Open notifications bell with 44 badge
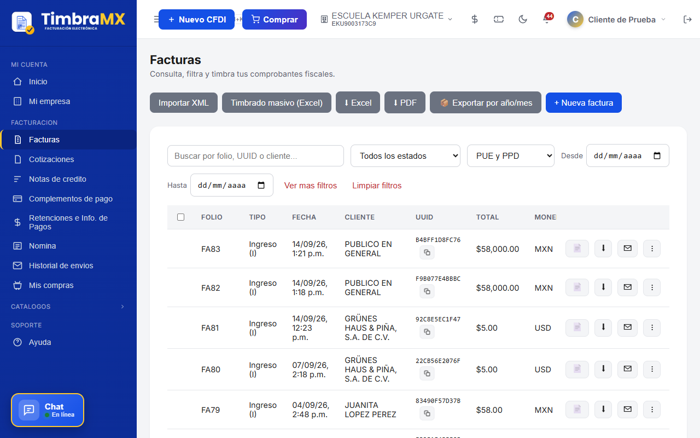Image resolution: width=700 pixels, height=438 pixels. point(547,19)
